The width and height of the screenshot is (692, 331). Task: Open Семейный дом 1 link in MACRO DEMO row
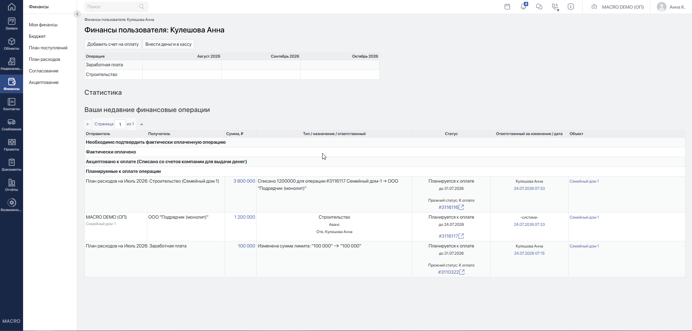pyautogui.click(x=584, y=217)
